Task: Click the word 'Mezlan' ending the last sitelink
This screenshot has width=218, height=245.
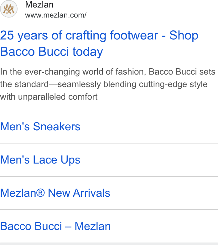Action: click(x=93, y=226)
